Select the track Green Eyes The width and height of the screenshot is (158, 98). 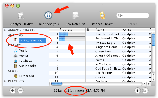[x=103, y=51]
